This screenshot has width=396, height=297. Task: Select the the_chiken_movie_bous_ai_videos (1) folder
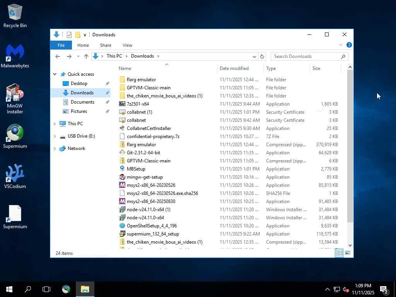click(165, 96)
